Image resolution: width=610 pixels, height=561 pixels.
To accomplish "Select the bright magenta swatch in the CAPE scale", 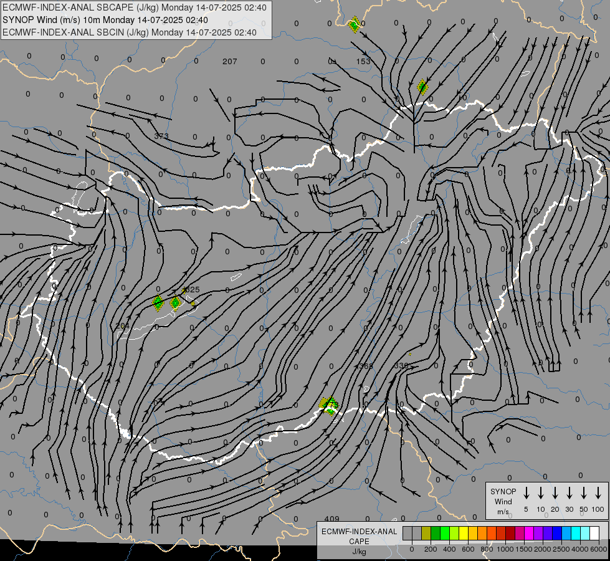I will pos(529,533).
